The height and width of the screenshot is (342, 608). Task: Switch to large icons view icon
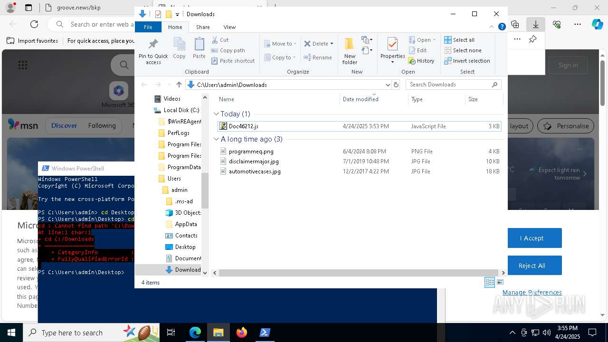point(500,283)
